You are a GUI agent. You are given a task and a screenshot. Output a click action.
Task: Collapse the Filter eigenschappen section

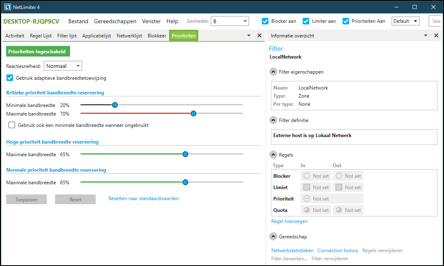[x=273, y=72]
